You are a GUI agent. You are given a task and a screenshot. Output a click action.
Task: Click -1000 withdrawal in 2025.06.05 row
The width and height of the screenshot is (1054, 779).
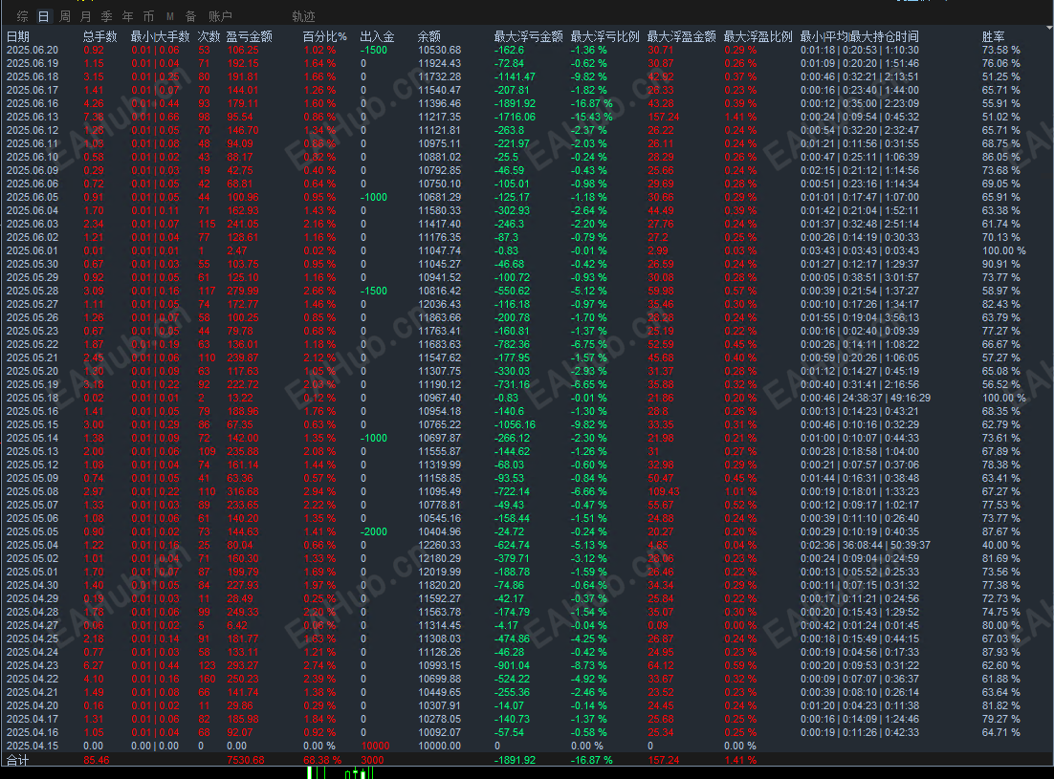[374, 198]
